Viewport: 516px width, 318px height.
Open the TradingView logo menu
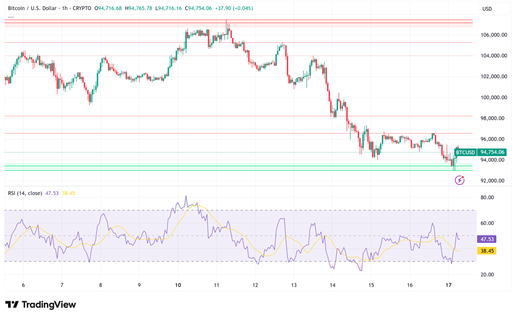tap(40, 305)
